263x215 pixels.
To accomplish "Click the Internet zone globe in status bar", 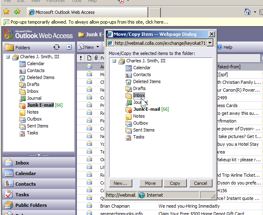I will 142,195.
